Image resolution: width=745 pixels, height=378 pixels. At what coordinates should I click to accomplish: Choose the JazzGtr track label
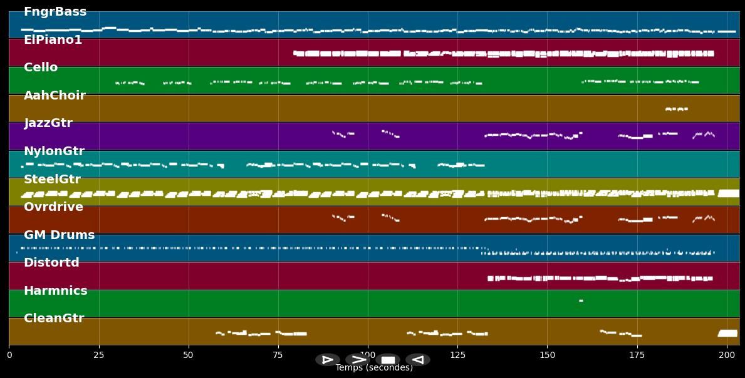[x=48, y=123]
